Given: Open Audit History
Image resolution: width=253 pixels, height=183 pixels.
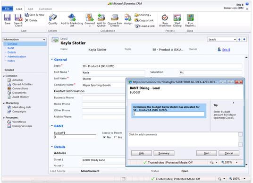Looking at the screenshot, I should pos(18,97).
